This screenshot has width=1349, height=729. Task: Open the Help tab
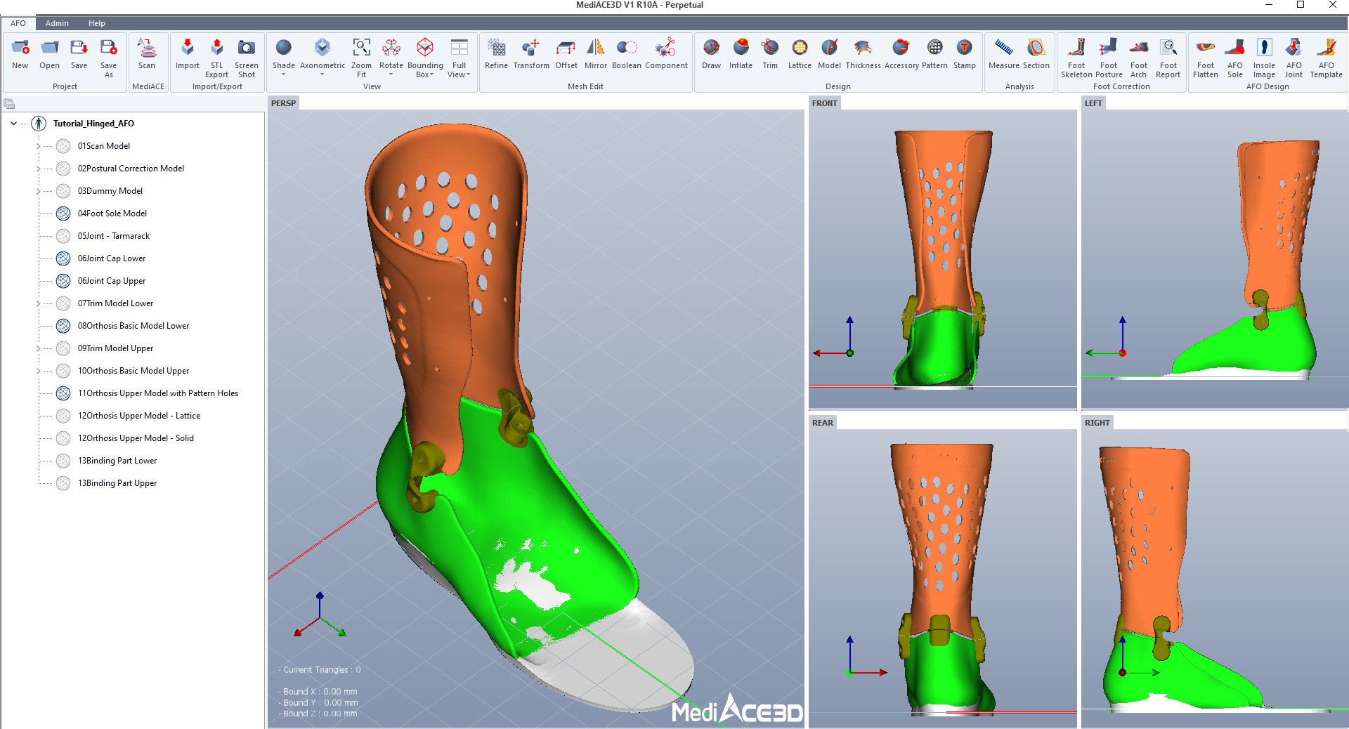click(x=97, y=23)
